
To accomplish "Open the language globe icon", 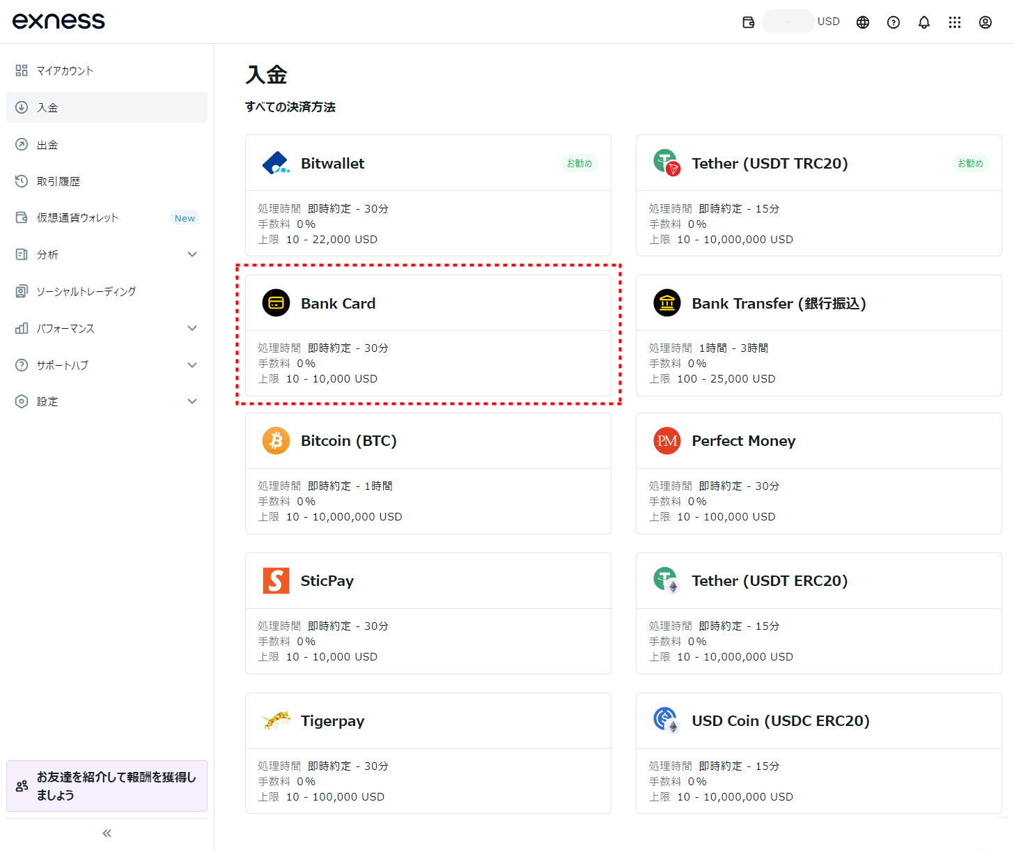I will 863,22.
